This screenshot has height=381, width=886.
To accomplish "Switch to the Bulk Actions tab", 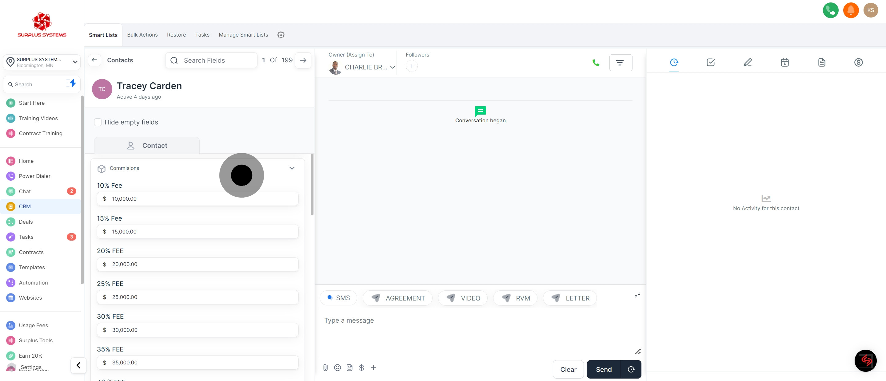I will [x=142, y=35].
